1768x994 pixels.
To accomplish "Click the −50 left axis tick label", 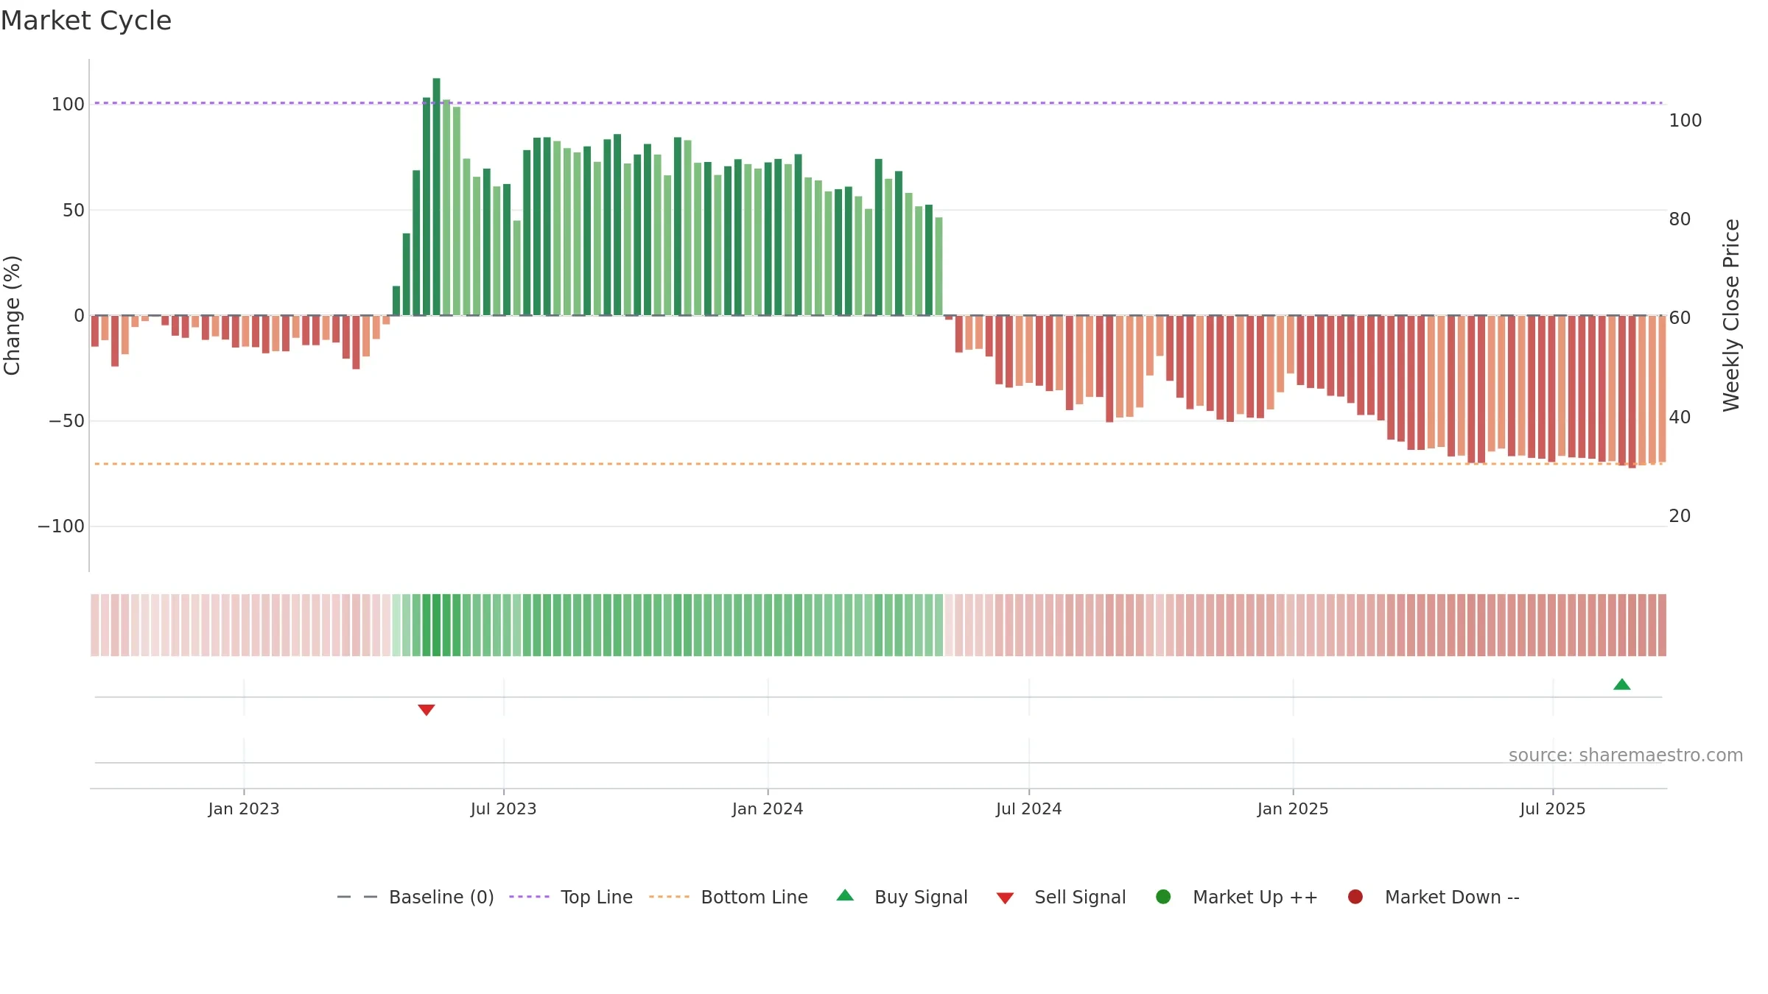I will (x=66, y=421).
